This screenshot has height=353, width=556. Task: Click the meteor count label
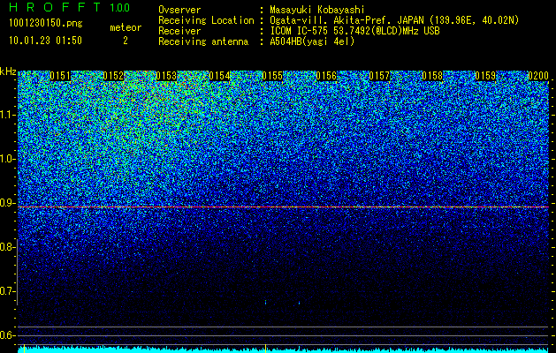click(x=126, y=27)
